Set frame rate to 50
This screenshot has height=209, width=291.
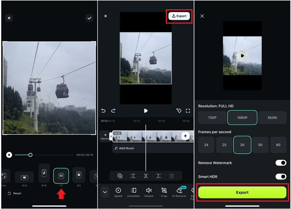pyautogui.click(x=260, y=145)
